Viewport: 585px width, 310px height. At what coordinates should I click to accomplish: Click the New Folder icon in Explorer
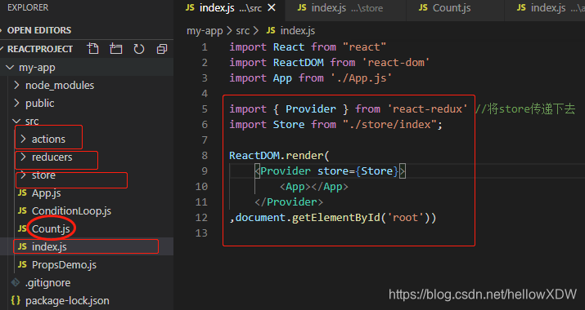click(x=115, y=49)
